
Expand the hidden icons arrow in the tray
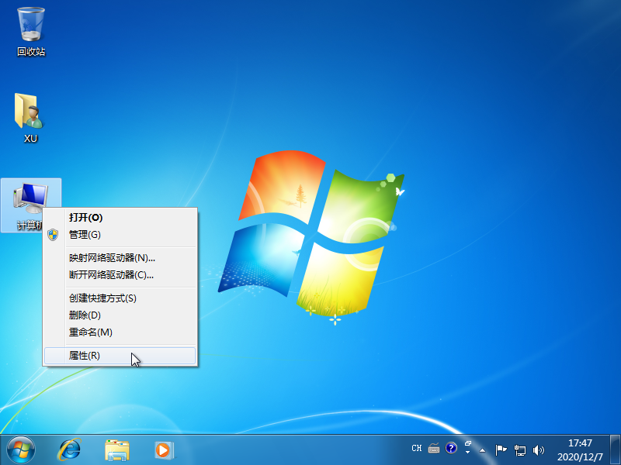(483, 450)
